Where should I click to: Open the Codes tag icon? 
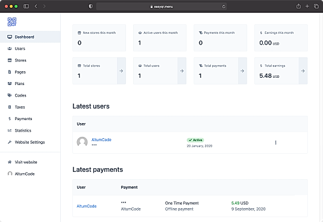[x=10, y=95]
